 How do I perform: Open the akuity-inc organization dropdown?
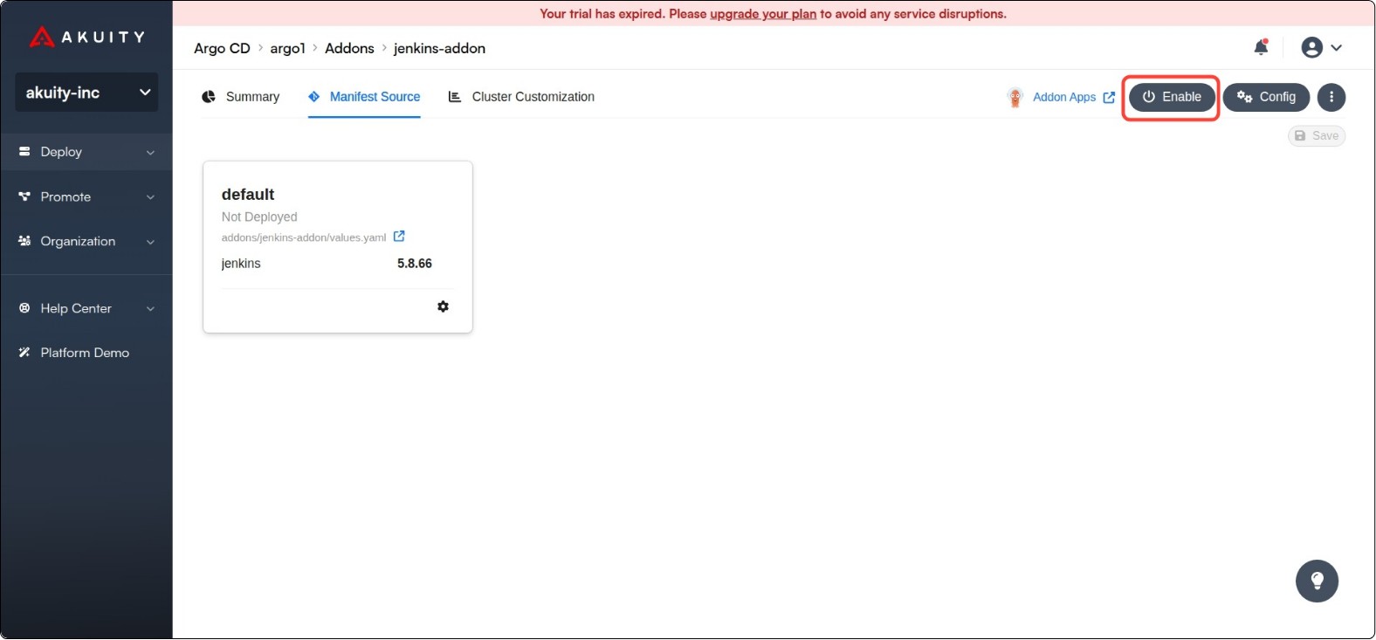[x=86, y=93]
